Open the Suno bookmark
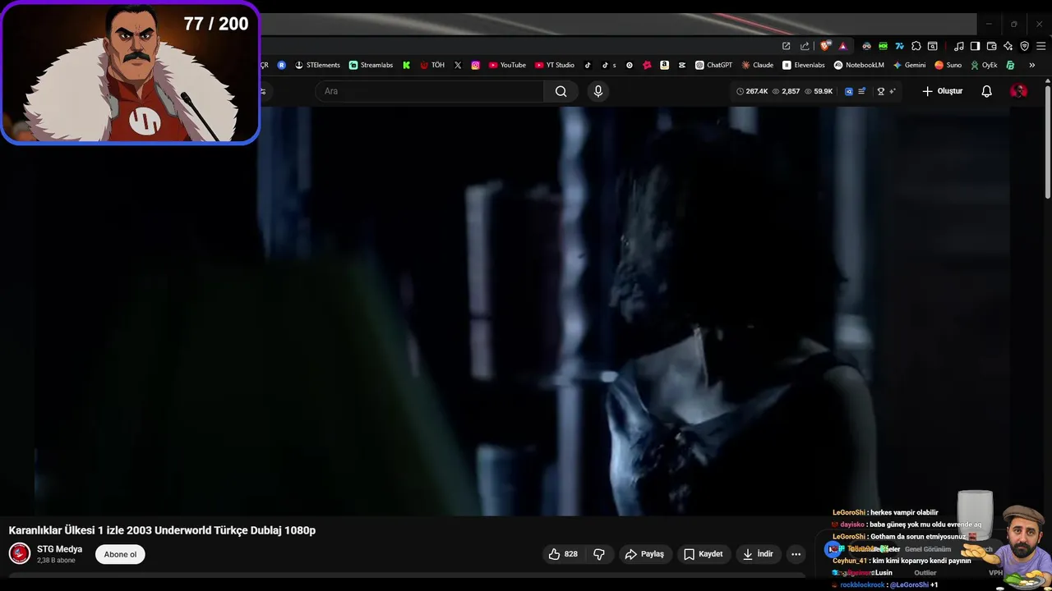Image resolution: width=1052 pixels, height=591 pixels. [948, 65]
